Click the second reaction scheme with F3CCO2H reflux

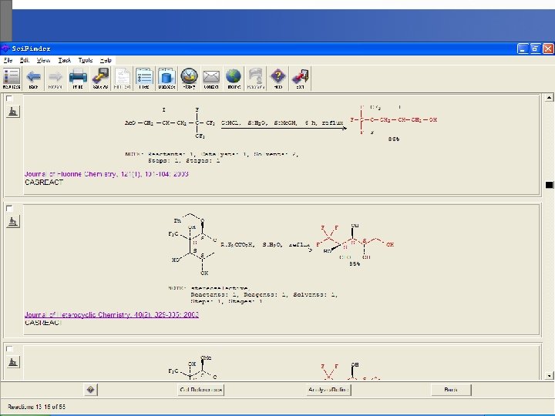[x=281, y=245]
